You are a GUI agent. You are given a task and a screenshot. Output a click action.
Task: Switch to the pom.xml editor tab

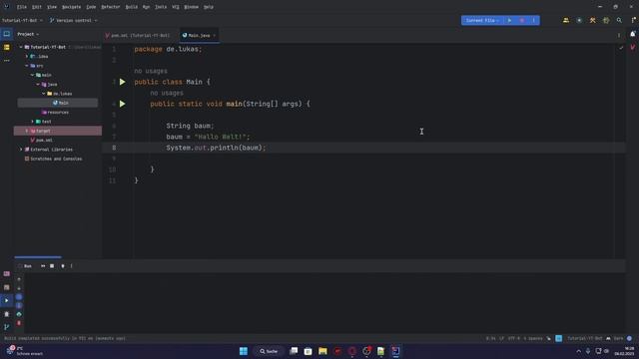[138, 36]
